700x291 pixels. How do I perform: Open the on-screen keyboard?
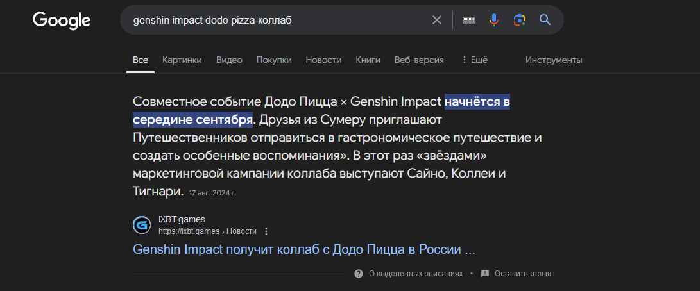coord(468,20)
